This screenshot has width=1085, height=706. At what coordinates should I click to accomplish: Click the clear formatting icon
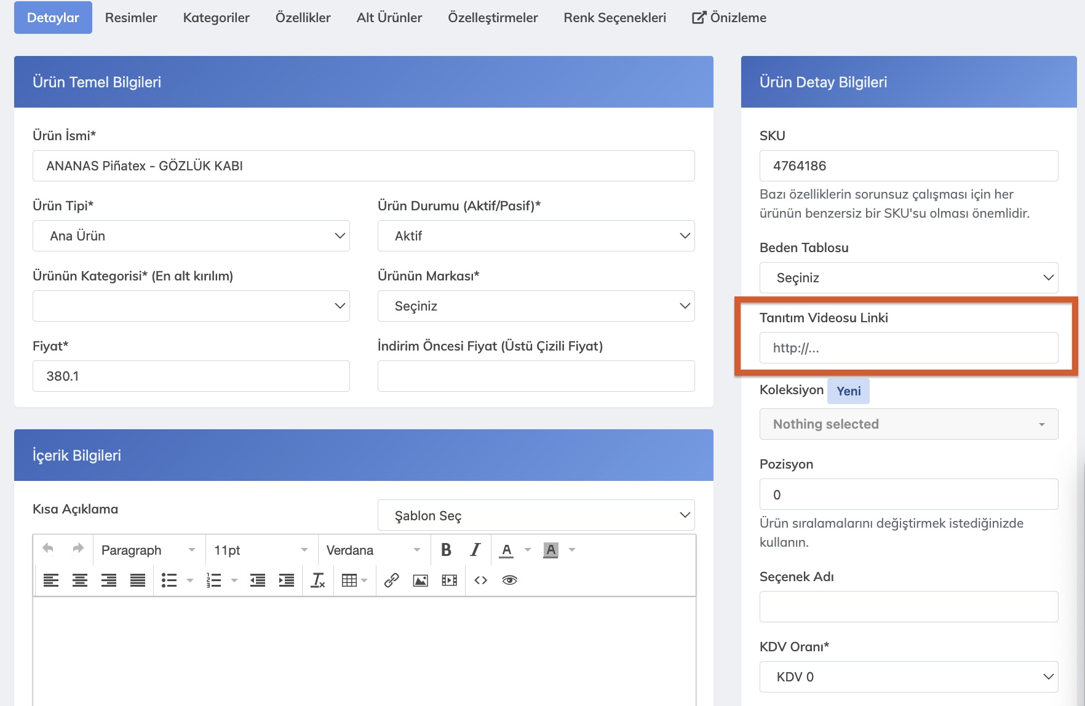click(x=318, y=580)
